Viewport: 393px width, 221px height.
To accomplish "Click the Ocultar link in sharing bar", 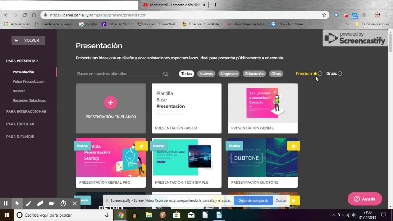I will click(281, 200).
